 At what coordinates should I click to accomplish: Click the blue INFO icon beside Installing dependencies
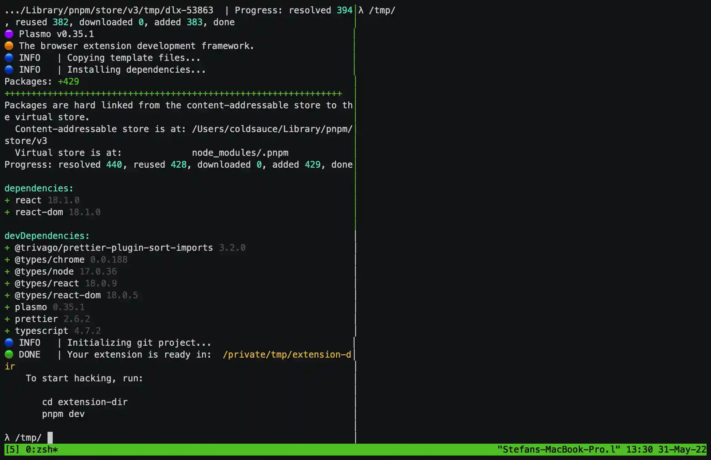[9, 69]
